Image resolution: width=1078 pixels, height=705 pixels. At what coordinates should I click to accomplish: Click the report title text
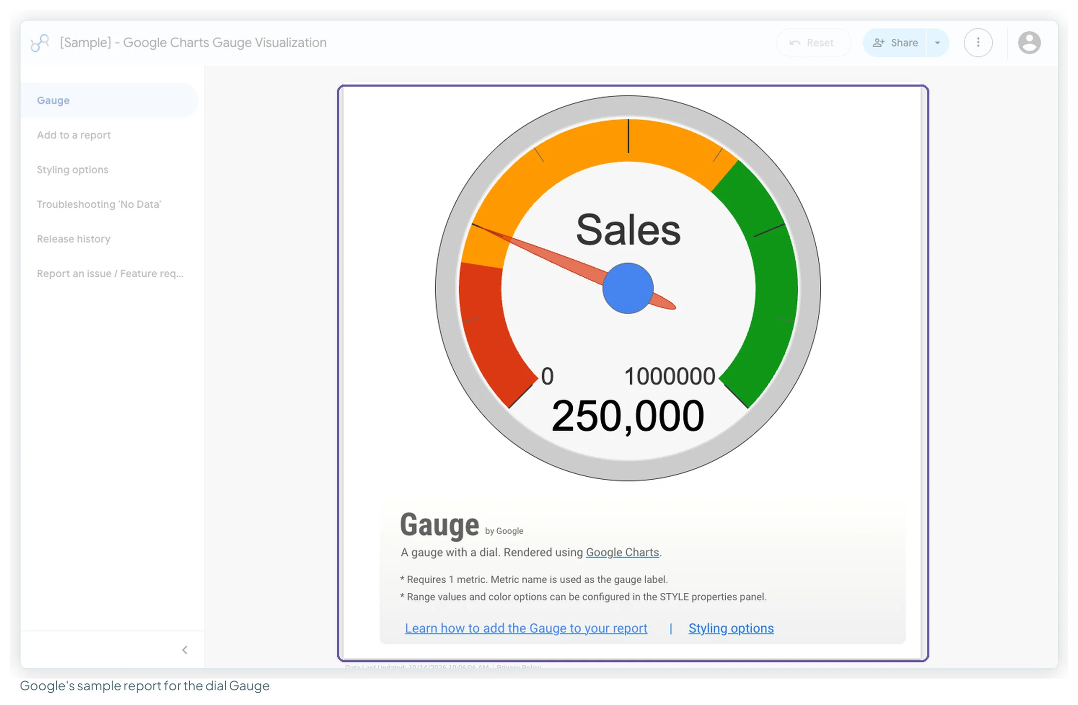point(193,43)
